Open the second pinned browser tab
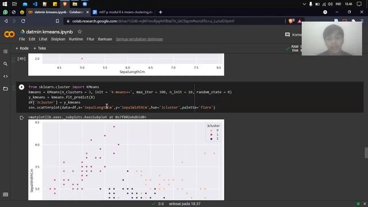The width and height of the screenshot is (368, 207). tap(14, 12)
